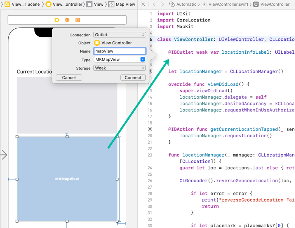Click the yellow View Controller breadcrumb icon
295x228 pixels.
tap(48, 4)
